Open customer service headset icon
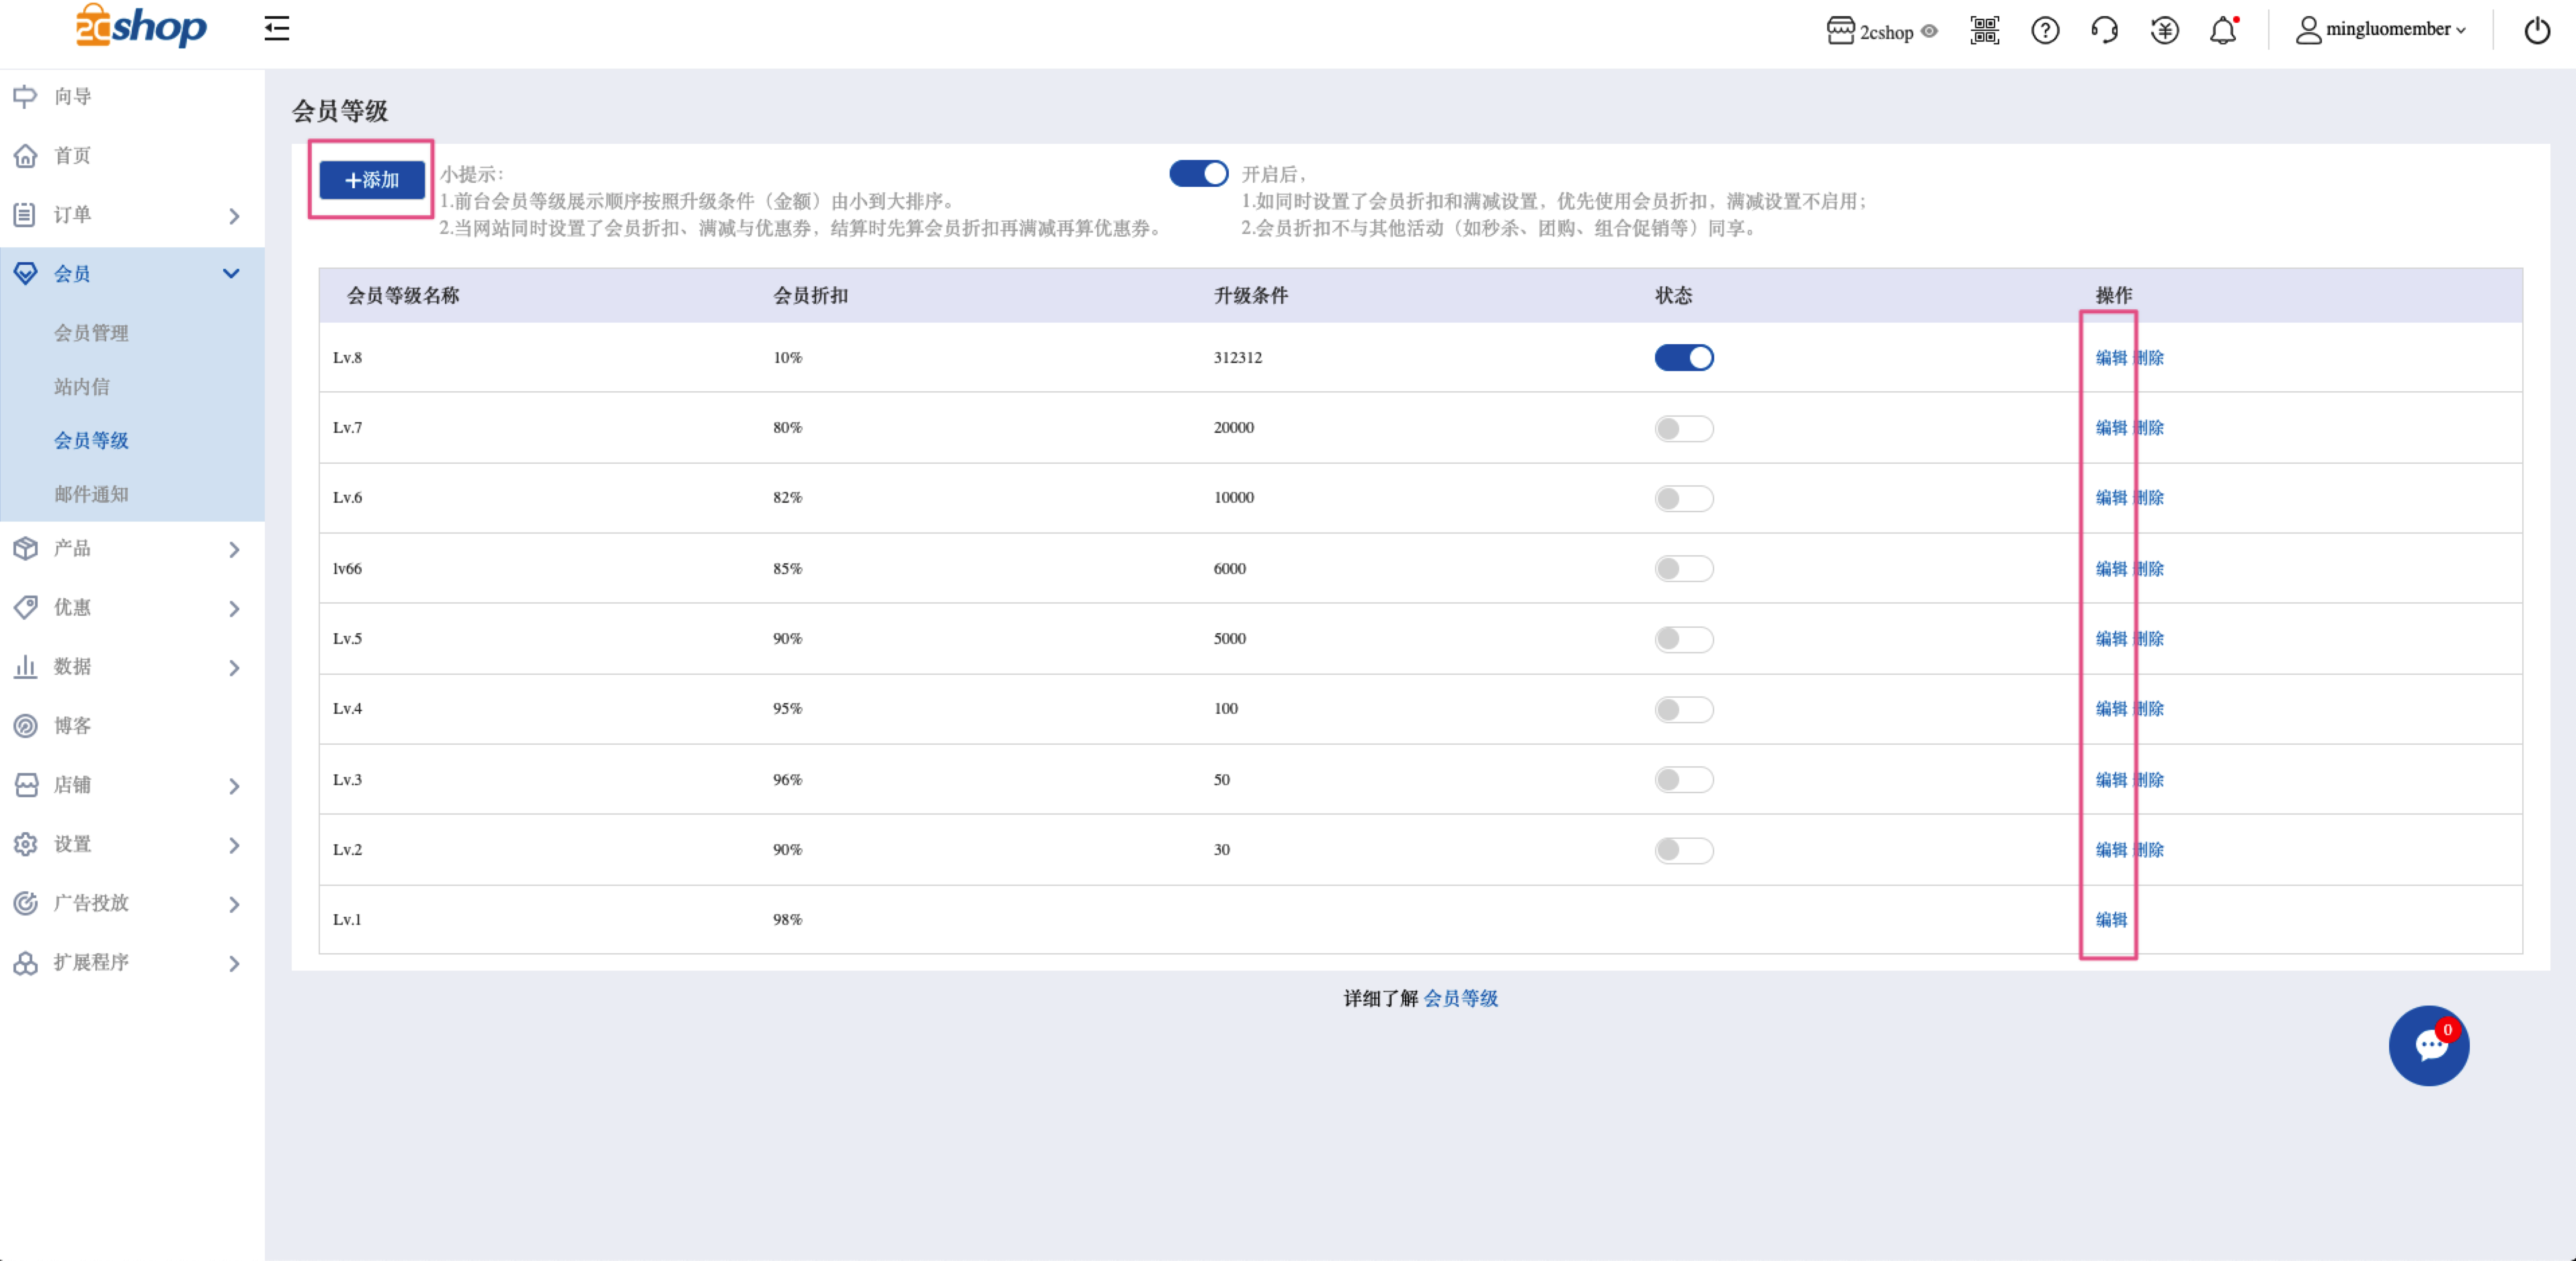The width and height of the screenshot is (2576, 1261). [x=2104, y=31]
